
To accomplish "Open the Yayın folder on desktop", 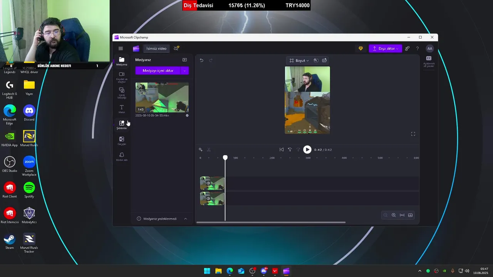I will 29,87.
